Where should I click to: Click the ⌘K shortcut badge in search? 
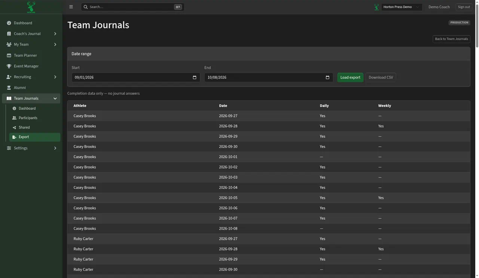pyautogui.click(x=178, y=7)
